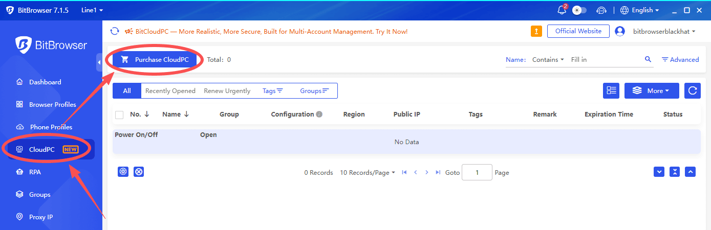The height and width of the screenshot is (230, 711).
Task: Toggle the light/dark theme switch
Action: click(580, 10)
